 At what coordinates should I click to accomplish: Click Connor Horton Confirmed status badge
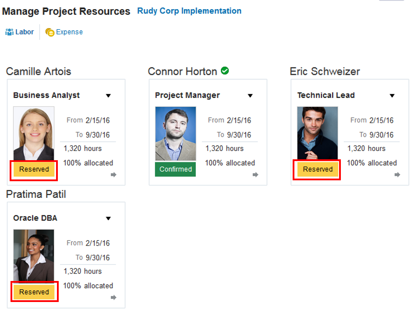point(176,169)
